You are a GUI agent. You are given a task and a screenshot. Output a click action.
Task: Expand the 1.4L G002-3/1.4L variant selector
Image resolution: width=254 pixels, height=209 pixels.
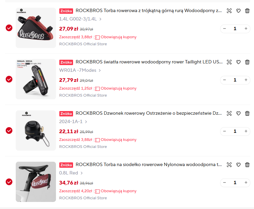(80, 19)
